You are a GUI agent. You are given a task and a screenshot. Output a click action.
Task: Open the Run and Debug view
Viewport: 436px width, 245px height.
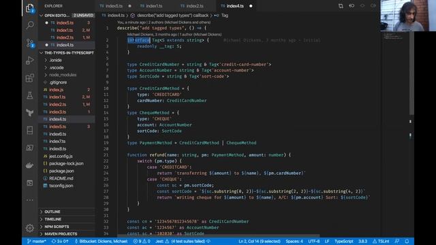pos(30,61)
